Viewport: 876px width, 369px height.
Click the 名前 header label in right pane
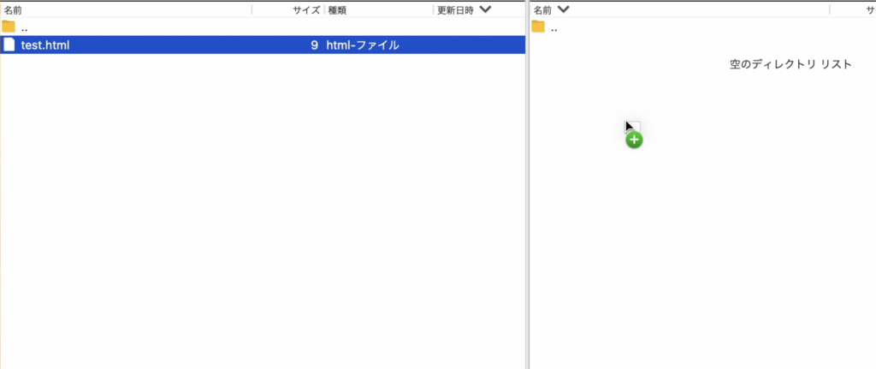click(542, 9)
